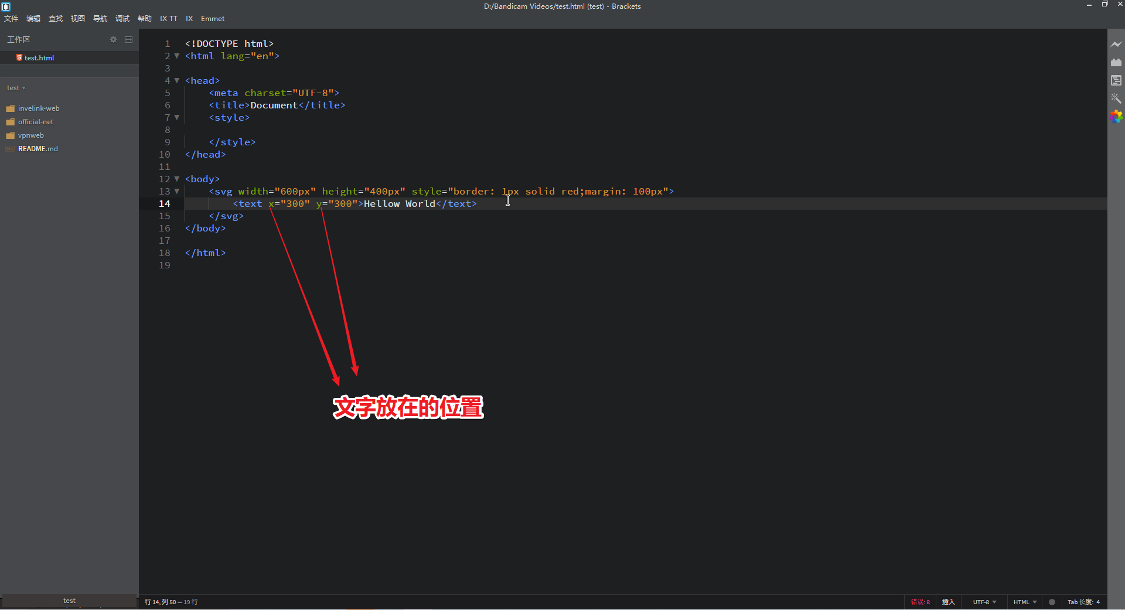Viewport: 1125px width, 610px height.
Task: Open Live Preview with the lightning icon
Action: (1117, 44)
